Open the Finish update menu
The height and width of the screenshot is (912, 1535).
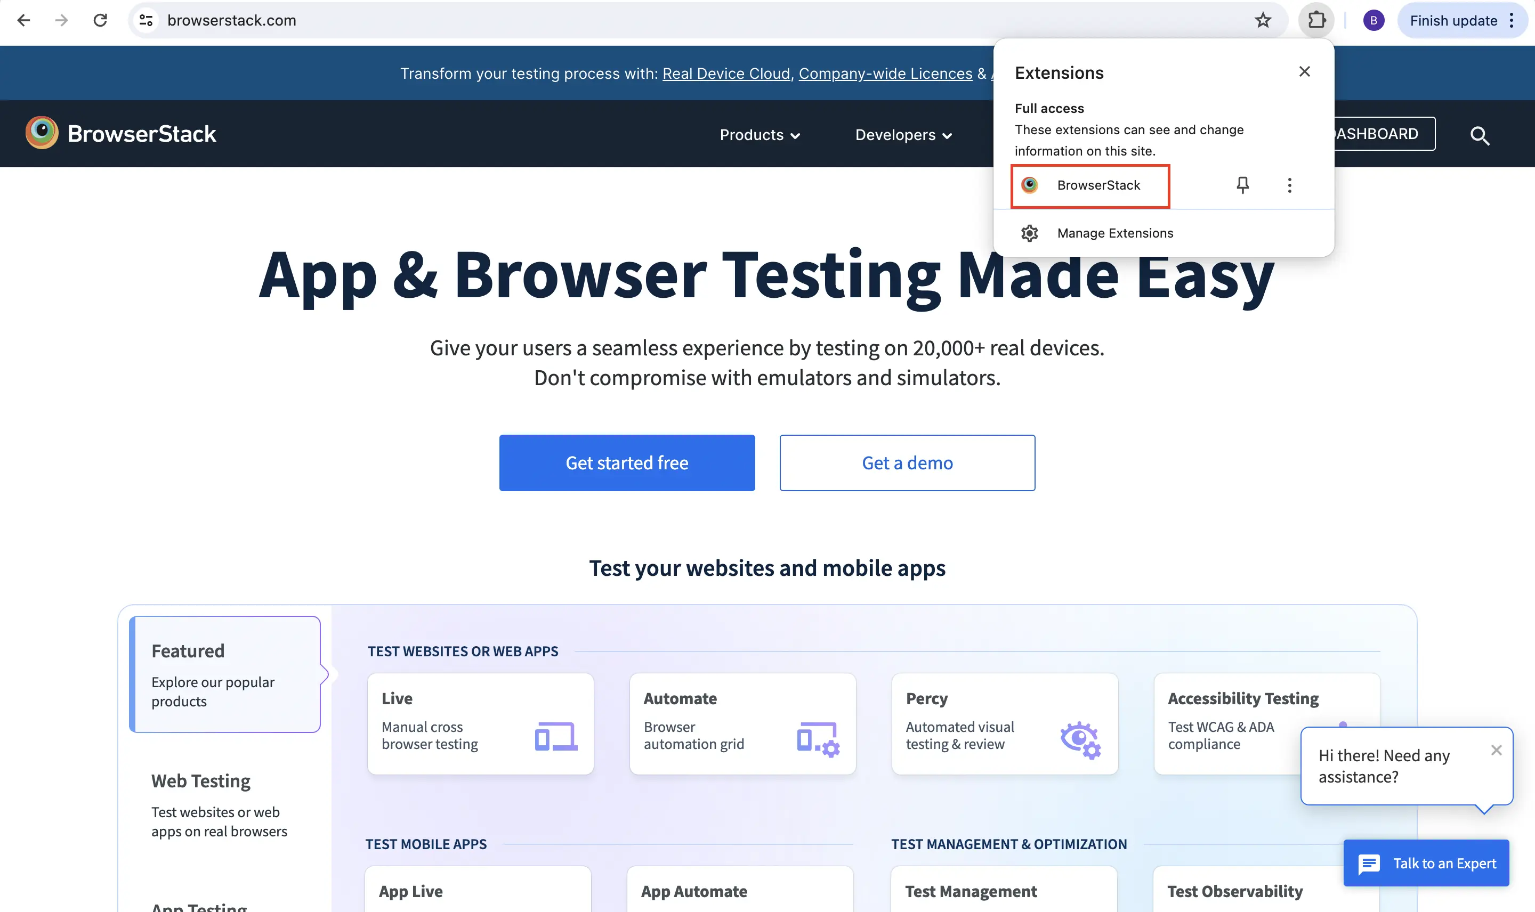pos(1462,20)
